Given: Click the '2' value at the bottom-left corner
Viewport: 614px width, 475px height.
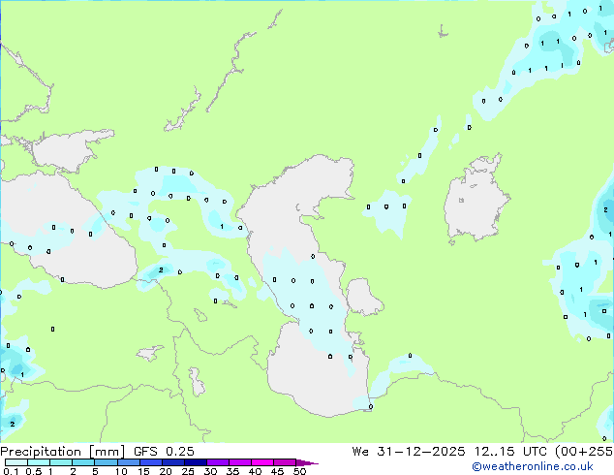Looking at the screenshot, I should pyautogui.click(x=13, y=424).
